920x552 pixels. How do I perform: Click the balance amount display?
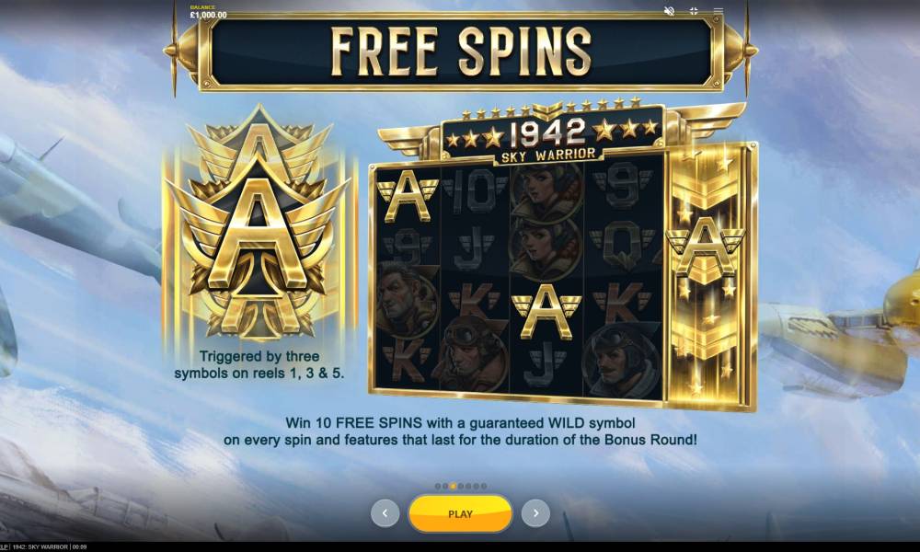click(208, 13)
